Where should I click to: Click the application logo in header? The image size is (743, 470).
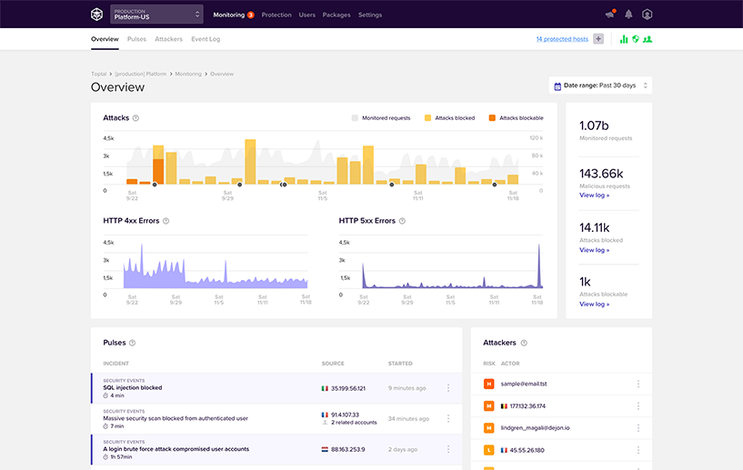(96, 15)
